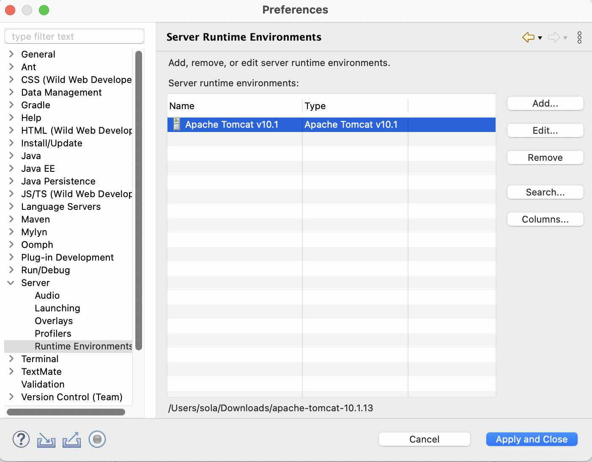Select Language Servers in the tree
Viewport: 592px width, 462px height.
click(x=61, y=206)
